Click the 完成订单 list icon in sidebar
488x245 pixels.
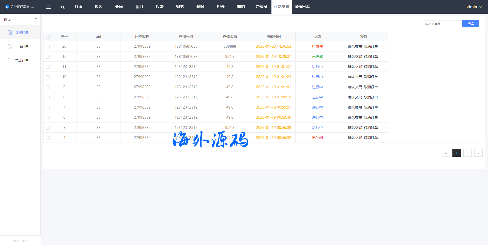tap(10, 60)
